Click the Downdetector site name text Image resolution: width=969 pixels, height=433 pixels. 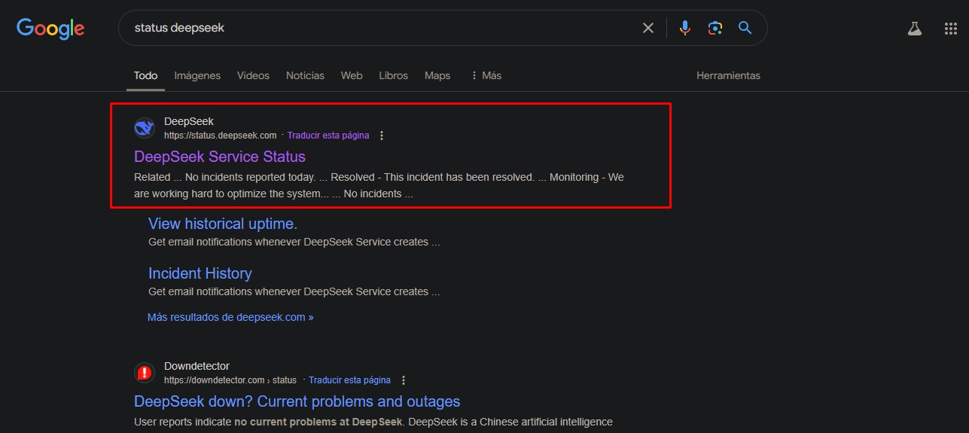(197, 366)
